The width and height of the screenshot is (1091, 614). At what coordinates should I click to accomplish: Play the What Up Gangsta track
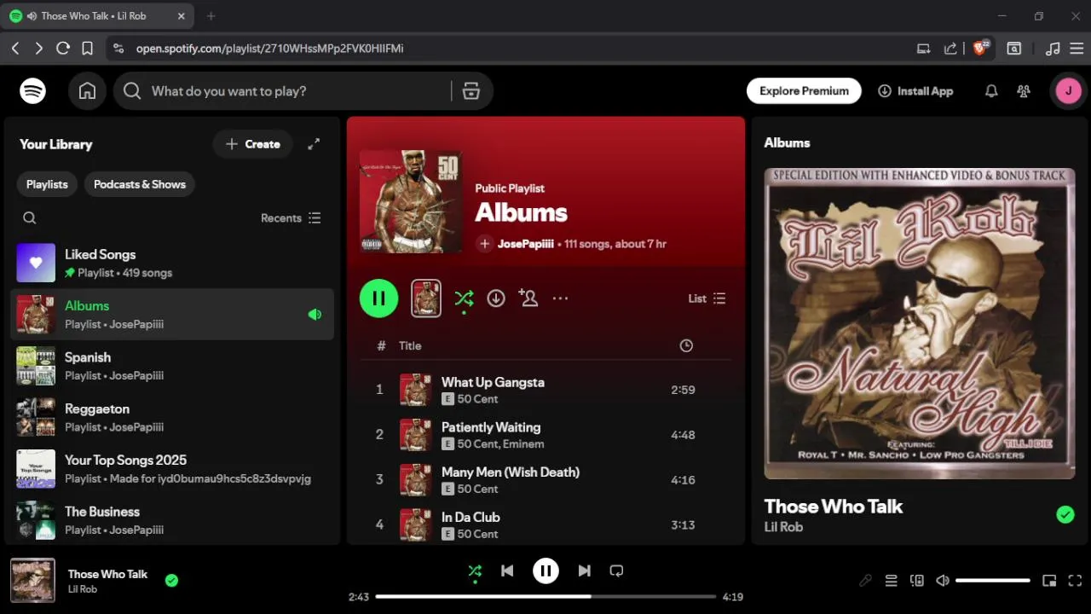point(545,390)
